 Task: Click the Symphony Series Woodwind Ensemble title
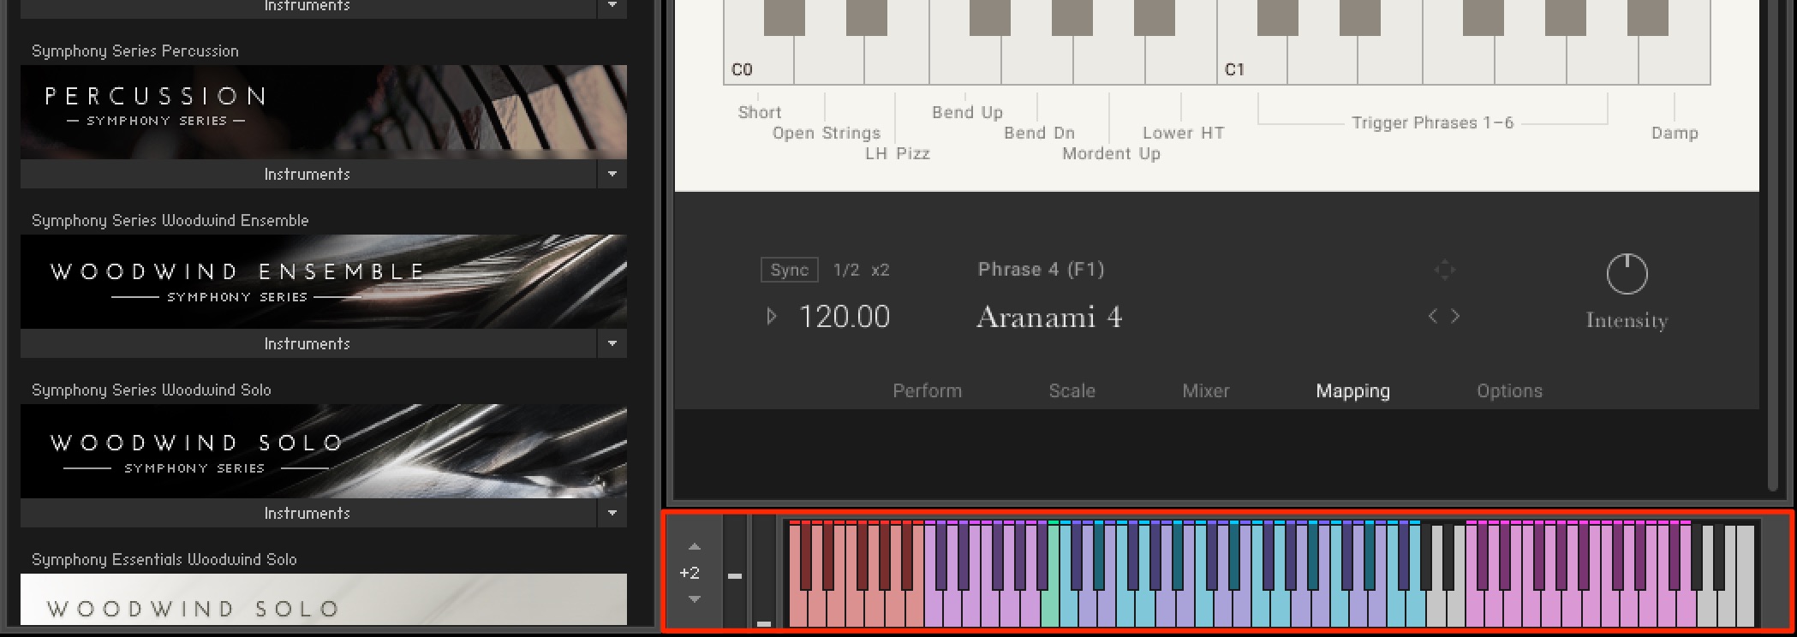click(x=170, y=220)
